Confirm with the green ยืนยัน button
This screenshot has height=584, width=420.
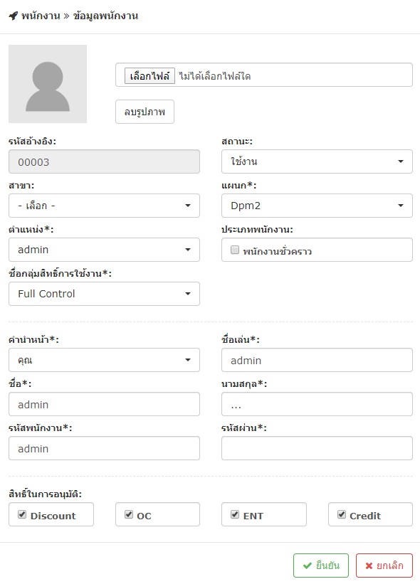[321, 566]
